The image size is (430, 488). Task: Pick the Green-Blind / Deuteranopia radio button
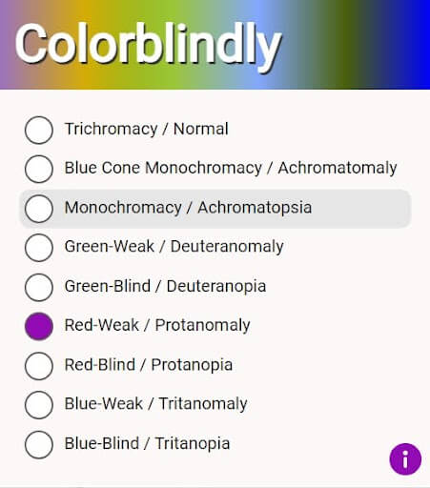click(x=39, y=287)
